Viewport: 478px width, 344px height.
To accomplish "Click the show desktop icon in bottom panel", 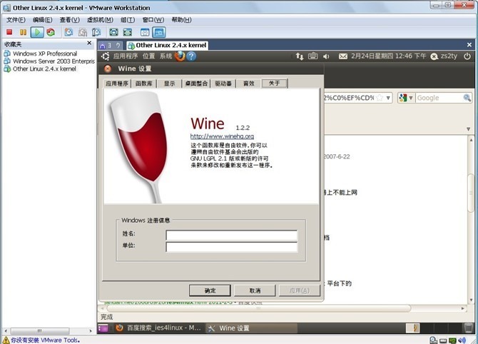I will (x=103, y=328).
